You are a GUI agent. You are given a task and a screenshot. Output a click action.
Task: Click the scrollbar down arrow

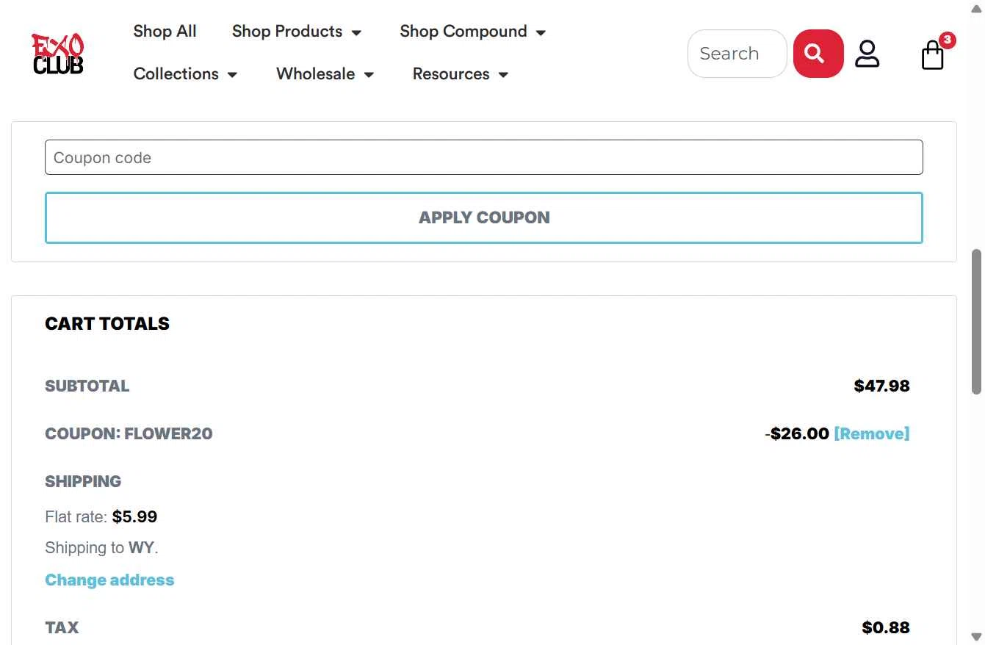click(x=976, y=637)
